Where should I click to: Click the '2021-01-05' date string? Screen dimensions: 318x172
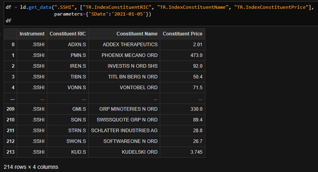[x=129, y=14]
